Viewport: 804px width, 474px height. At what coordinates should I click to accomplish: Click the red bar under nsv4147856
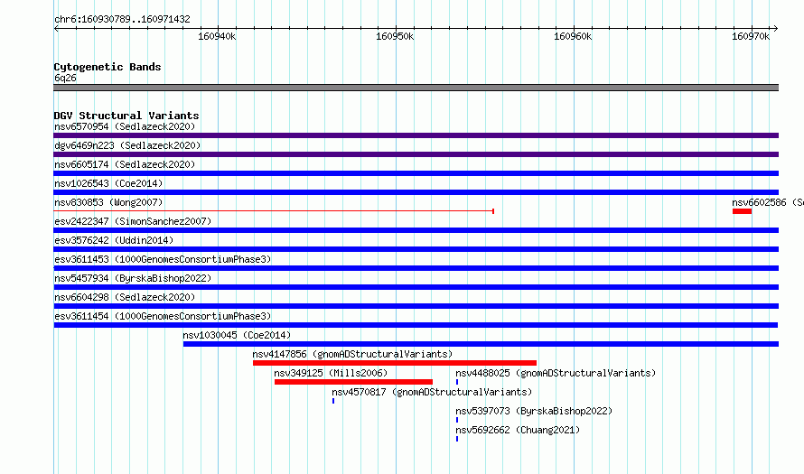tap(395, 363)
